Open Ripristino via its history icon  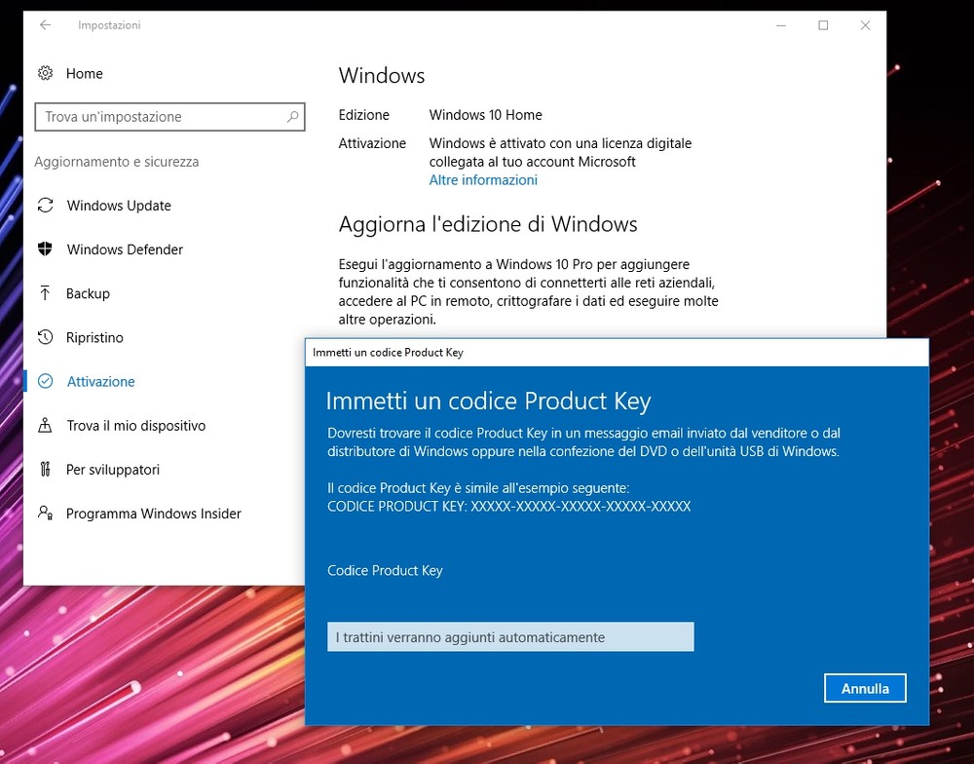click(45, 337)
